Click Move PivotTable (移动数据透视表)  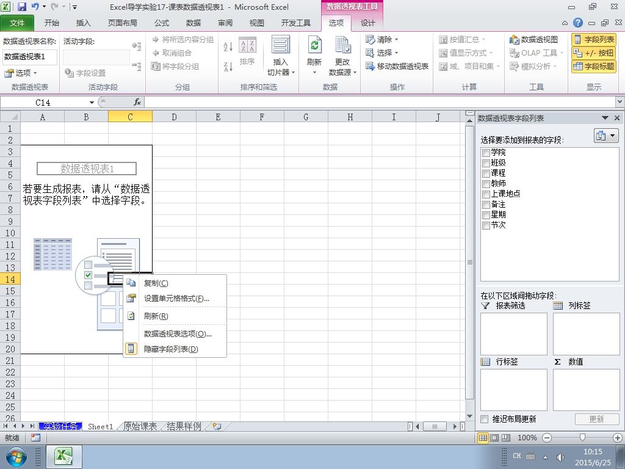(397, 66)
